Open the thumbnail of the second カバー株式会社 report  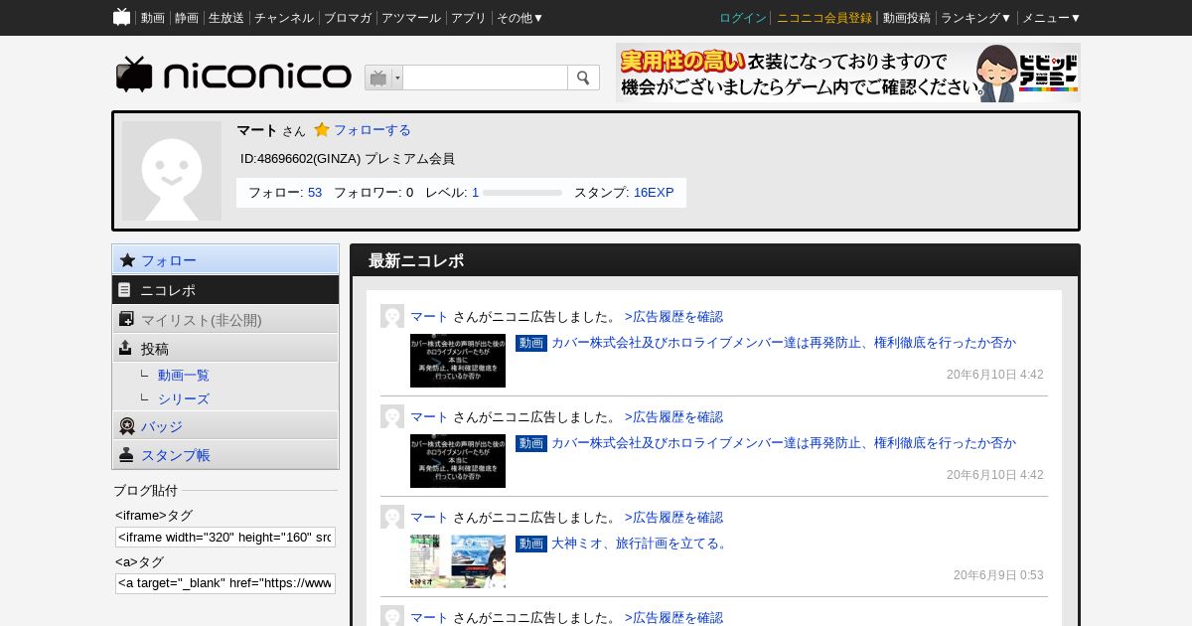tap(458, 461)
